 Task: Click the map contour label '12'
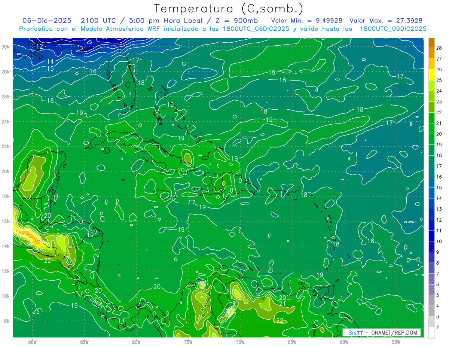[40, 47]
